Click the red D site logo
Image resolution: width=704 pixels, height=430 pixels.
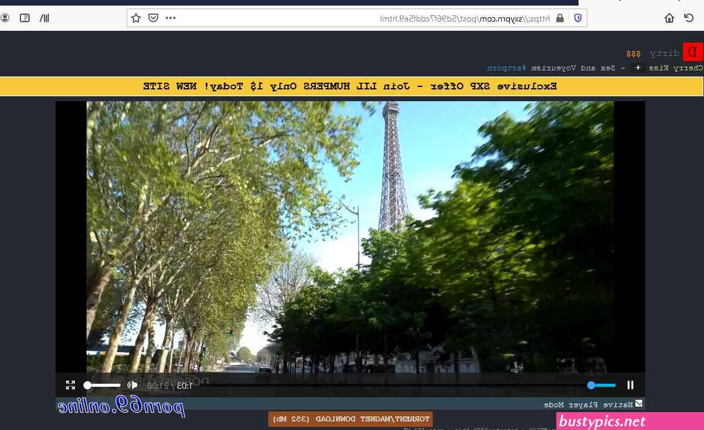(x=693, y=52)
